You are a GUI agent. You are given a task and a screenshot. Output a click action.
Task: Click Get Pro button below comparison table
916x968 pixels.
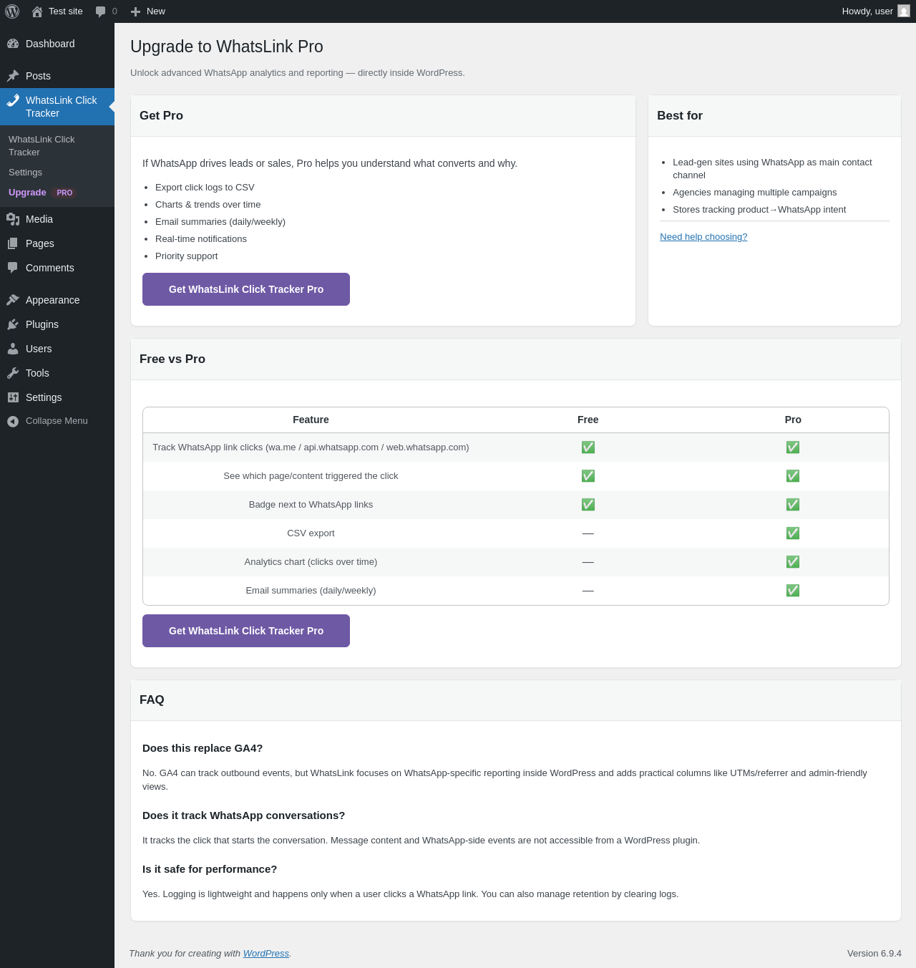click(246, 631)
